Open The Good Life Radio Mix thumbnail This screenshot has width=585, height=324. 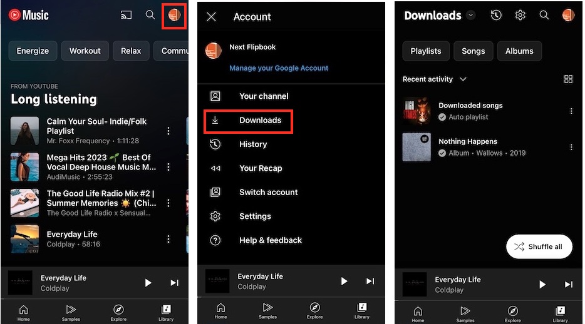tap(24, 203)
